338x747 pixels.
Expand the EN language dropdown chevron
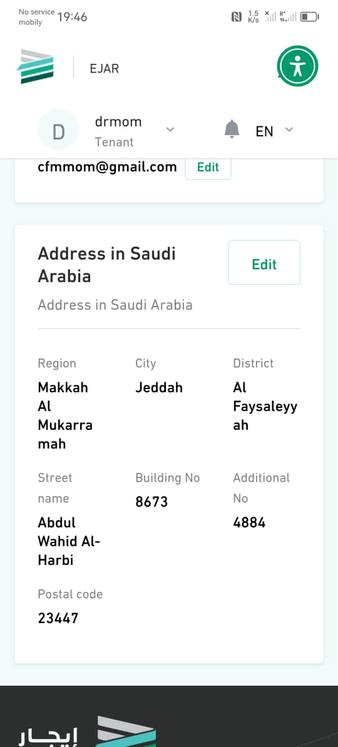(289, 129)
